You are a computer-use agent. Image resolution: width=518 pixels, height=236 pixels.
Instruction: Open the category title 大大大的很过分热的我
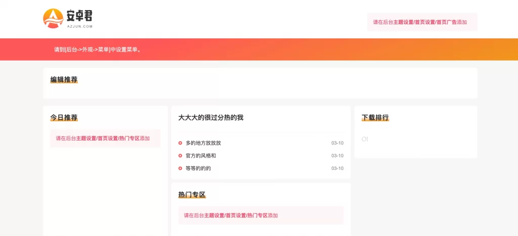[x=211, y=118]
